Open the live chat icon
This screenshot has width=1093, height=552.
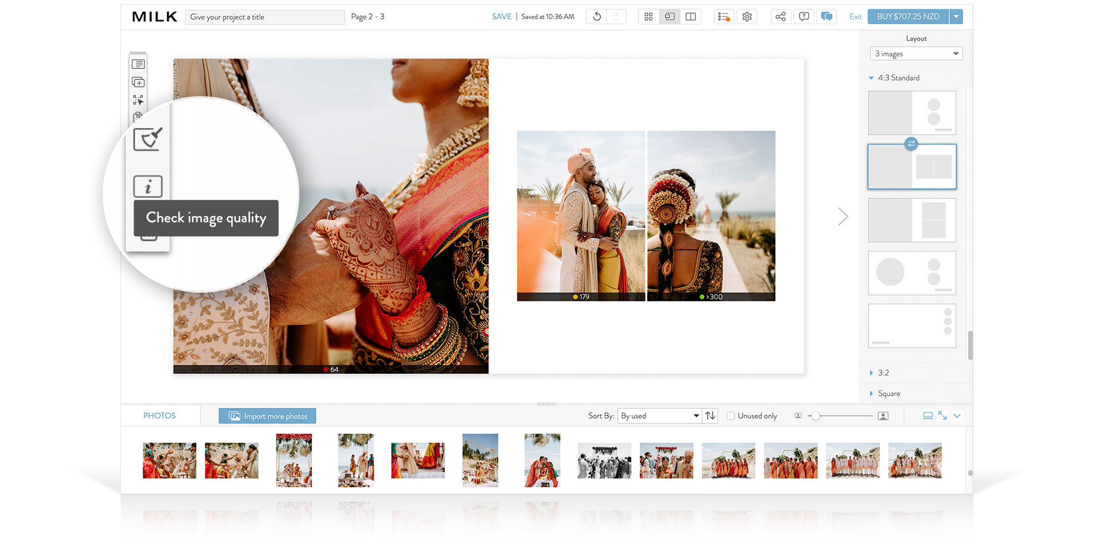coord(827,17)
